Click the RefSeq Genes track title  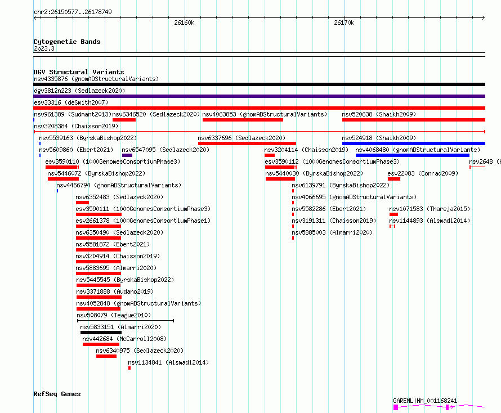[57, 394]
